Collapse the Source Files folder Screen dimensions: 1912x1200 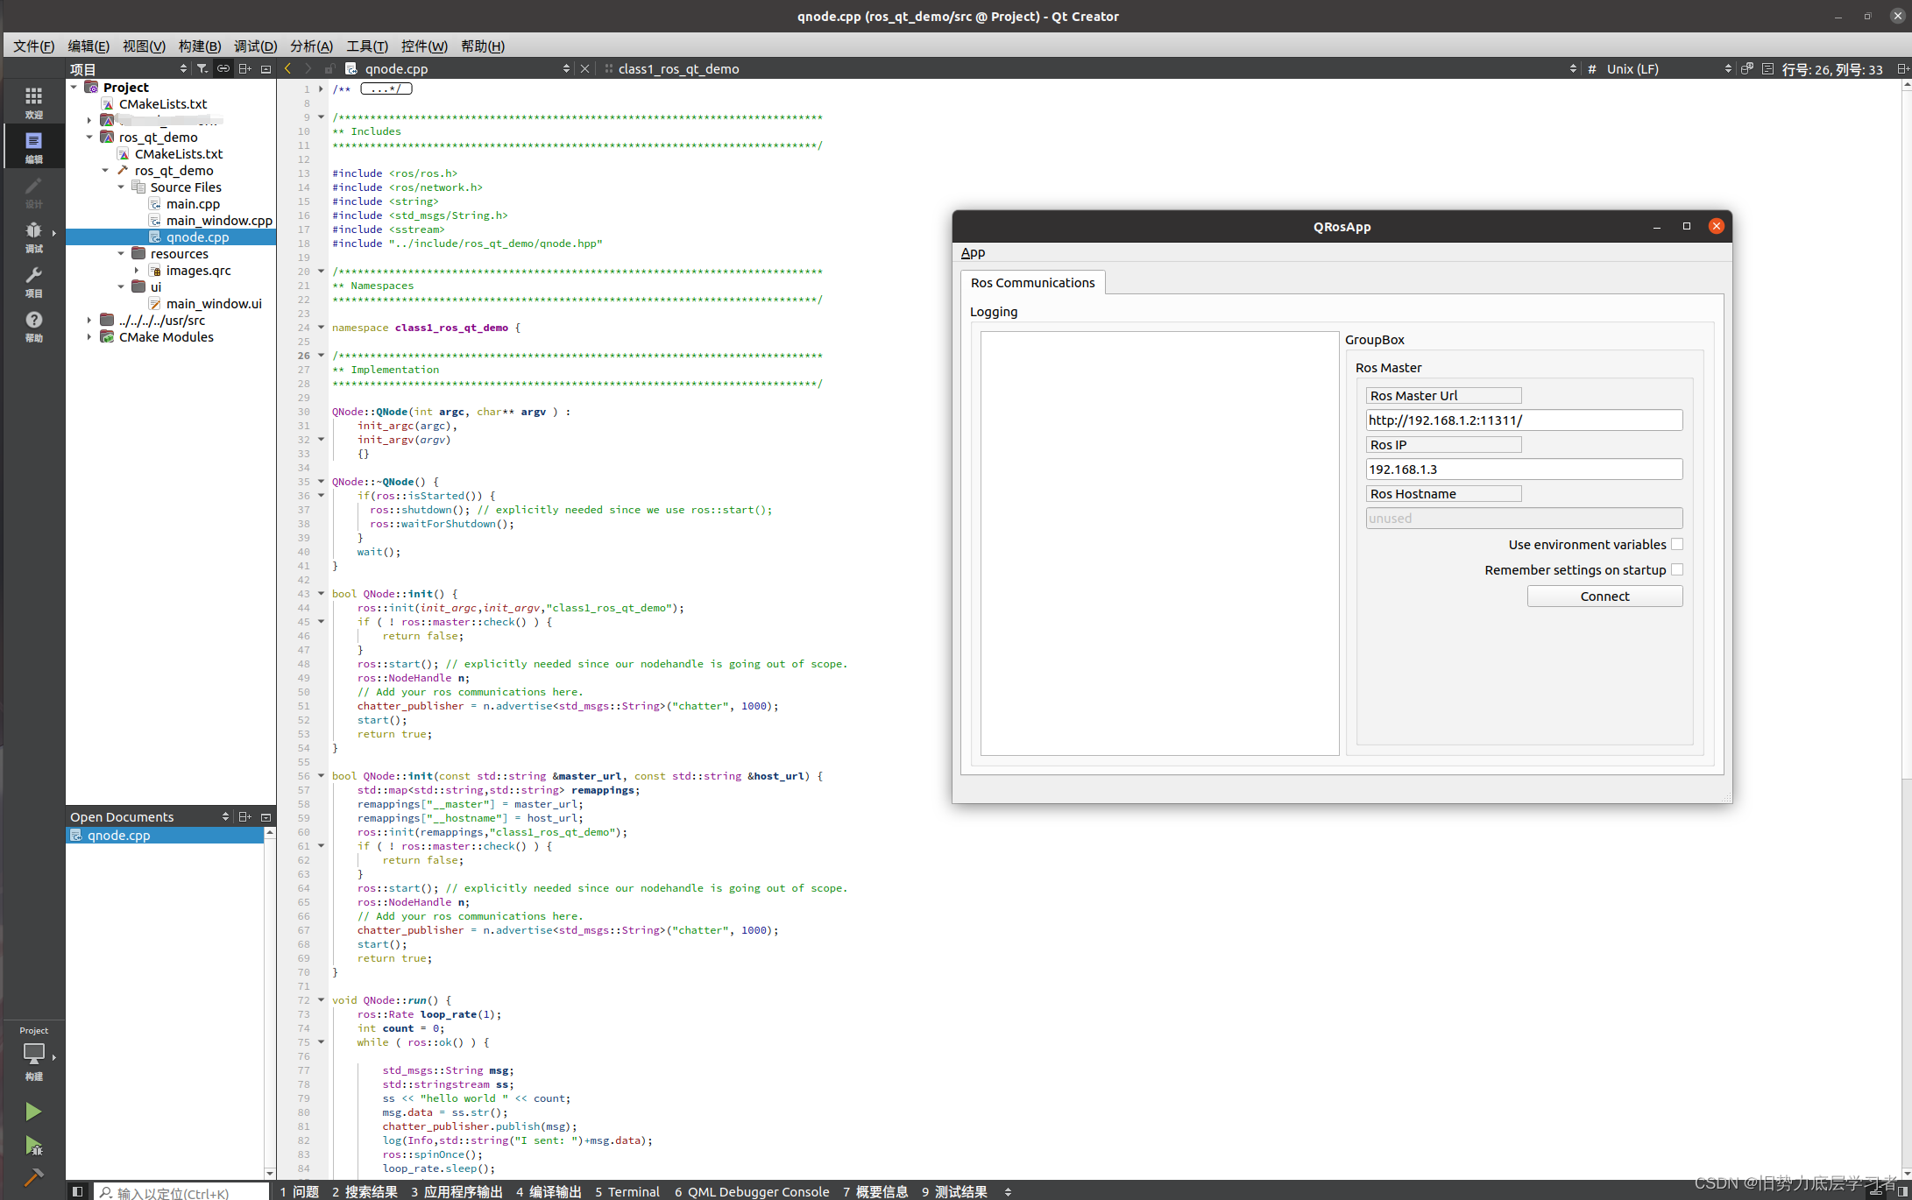point(122,187)
